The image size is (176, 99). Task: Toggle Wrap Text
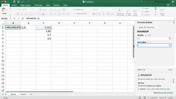[x=78, y=10]
